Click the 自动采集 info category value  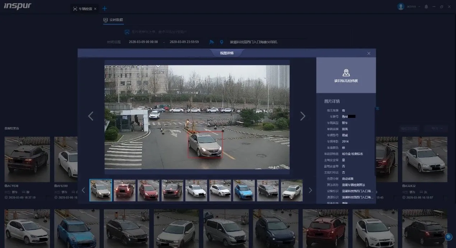point(347,178)
